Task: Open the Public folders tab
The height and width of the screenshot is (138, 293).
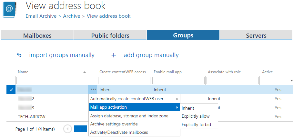Action: point(110,35)
